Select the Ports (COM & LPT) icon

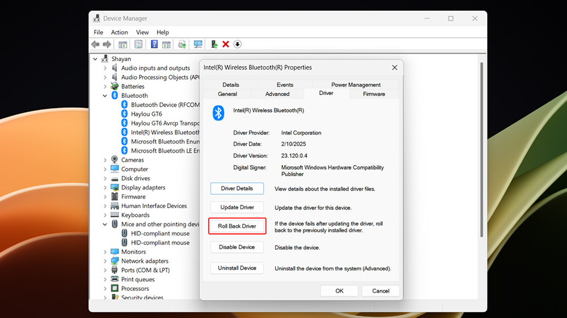pyautogui.click(x=115, y=270)
